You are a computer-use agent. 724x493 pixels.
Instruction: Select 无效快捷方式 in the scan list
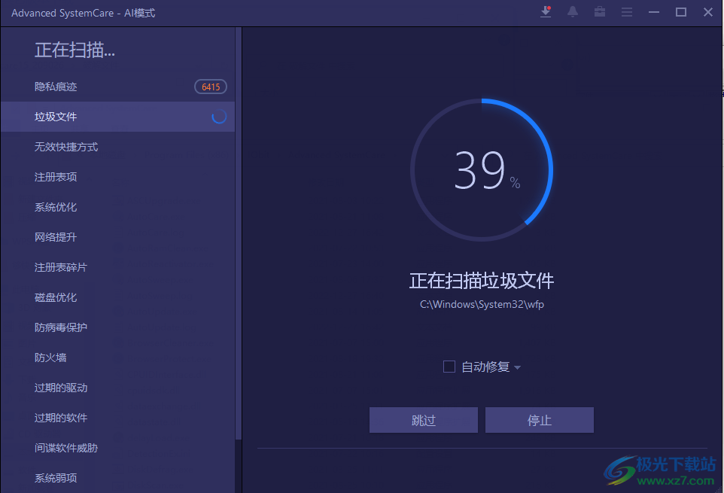pos(117,147)
